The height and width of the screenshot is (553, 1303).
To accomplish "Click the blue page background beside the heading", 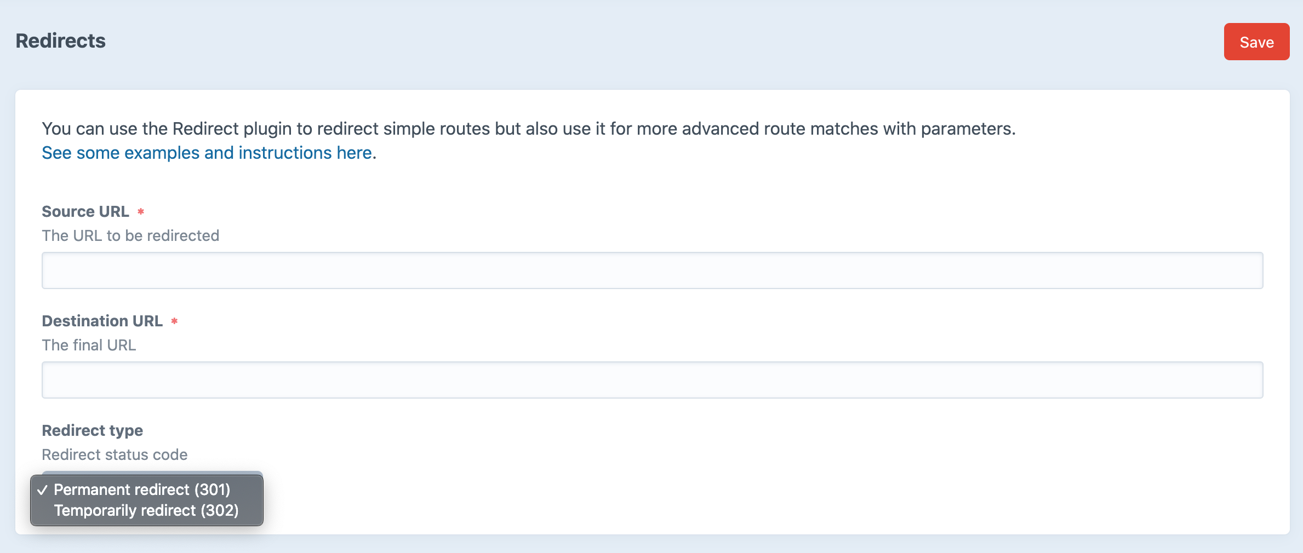I will (x=658, y=41).
